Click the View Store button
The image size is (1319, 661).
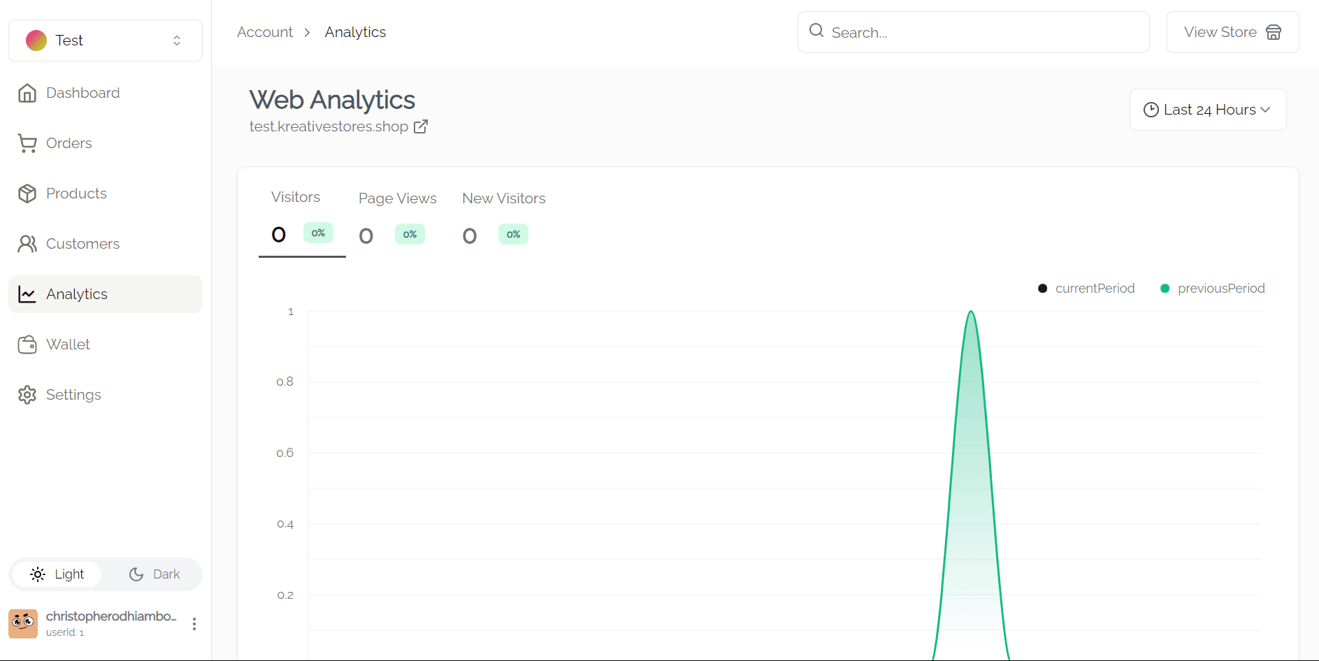pyautogui.click(x=1232, y=32)
